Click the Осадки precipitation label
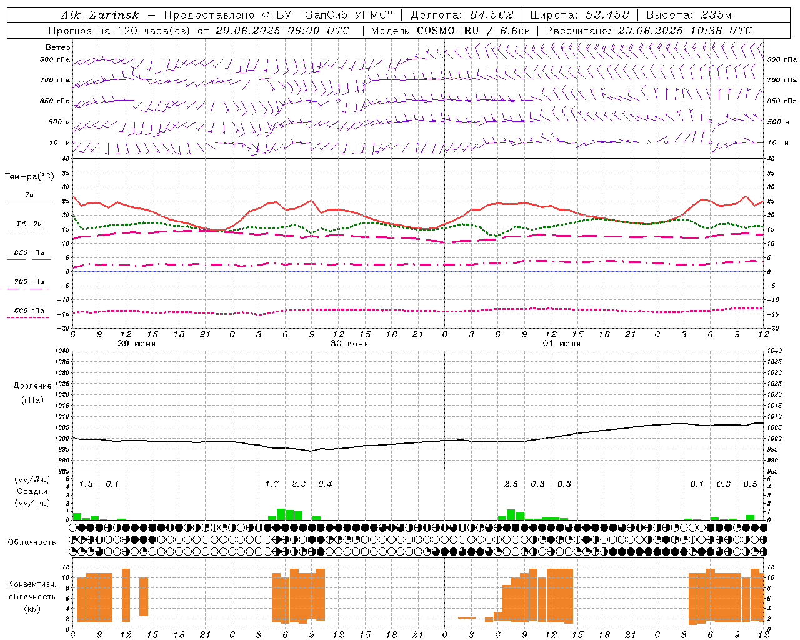The height and width of the screenshot is (640, 800). (33, 491)
